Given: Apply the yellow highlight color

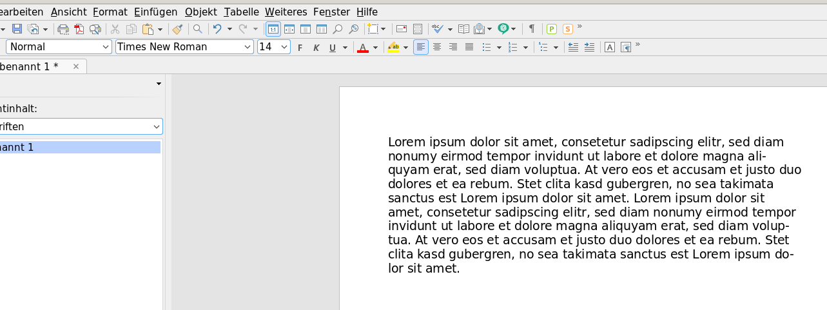Looking at the screenshot, I should [x=393, y=47].
